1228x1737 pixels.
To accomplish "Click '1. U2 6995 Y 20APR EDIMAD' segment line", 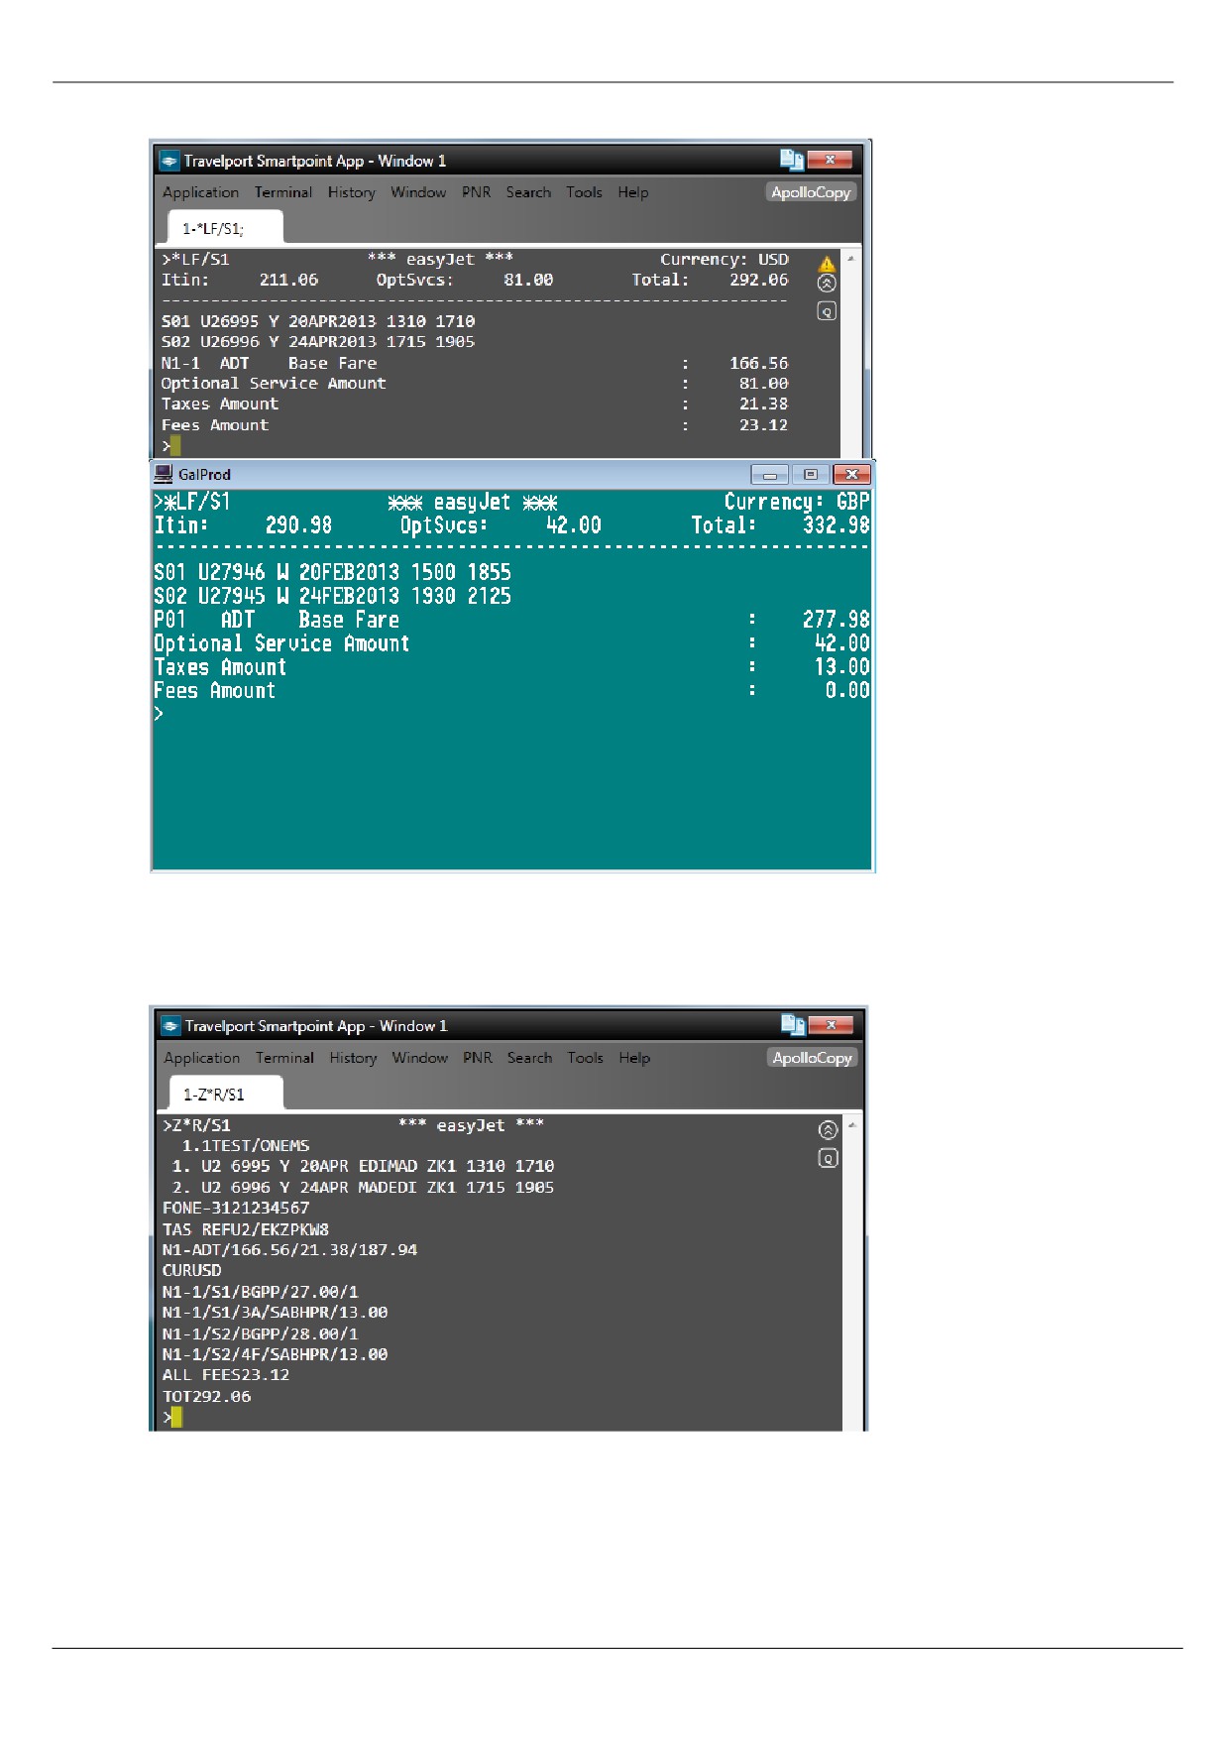I will [363, 1167].
